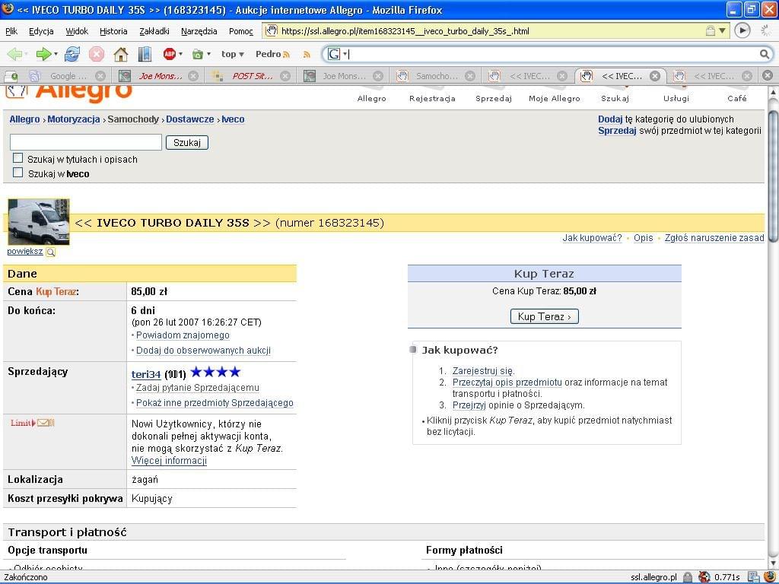Click the Allegro search input field
The width and height of the screenshot is (779, 584).
[86, 142]
